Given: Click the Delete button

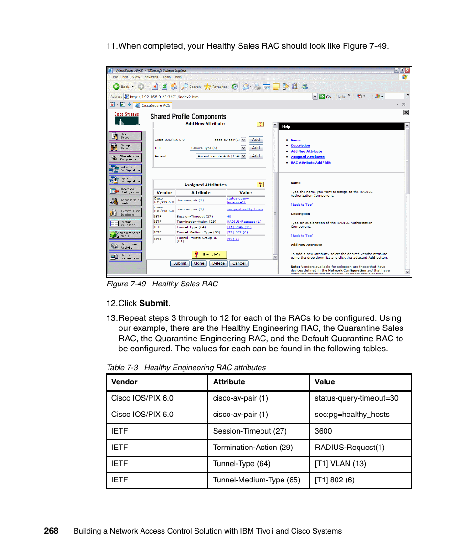Looking at the screenshot, I should click(x=218, y=263).
